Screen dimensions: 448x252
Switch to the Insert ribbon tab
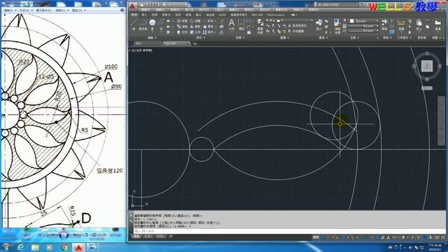[x=145, y=15]
